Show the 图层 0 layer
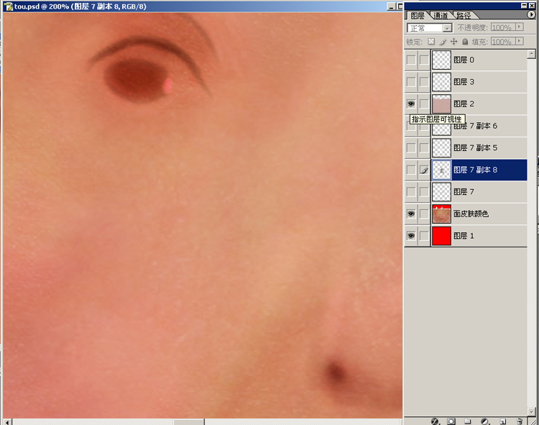 [411, 60]
